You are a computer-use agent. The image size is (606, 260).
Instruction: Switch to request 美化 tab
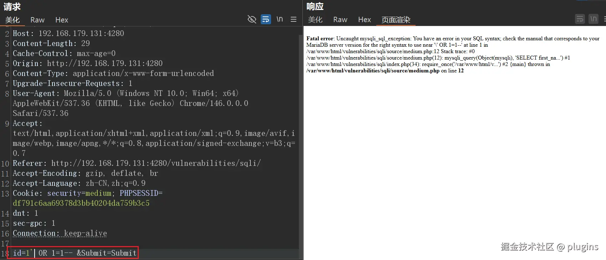coord(12,20)
